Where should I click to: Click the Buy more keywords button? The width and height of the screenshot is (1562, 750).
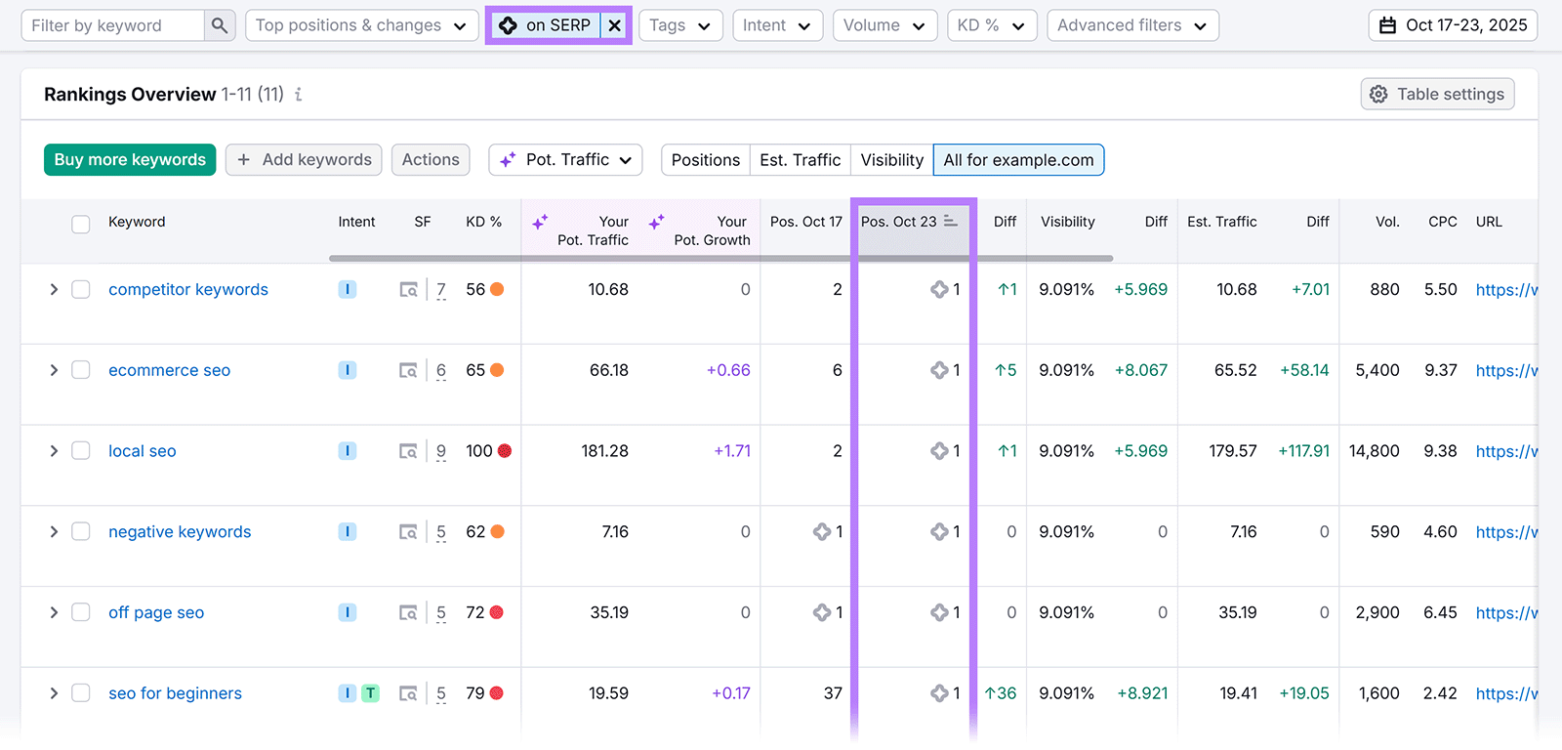[130, 160]
